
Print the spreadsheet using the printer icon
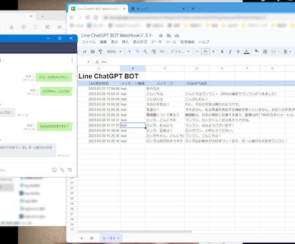(x=92, y=51)
